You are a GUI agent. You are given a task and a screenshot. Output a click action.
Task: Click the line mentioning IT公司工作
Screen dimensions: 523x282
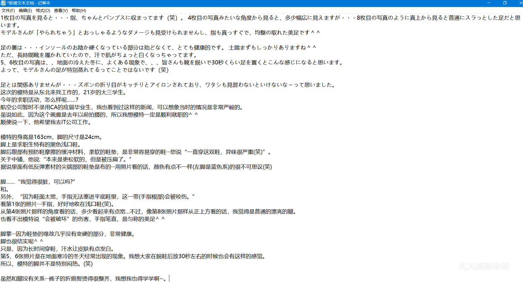(46, 122)
